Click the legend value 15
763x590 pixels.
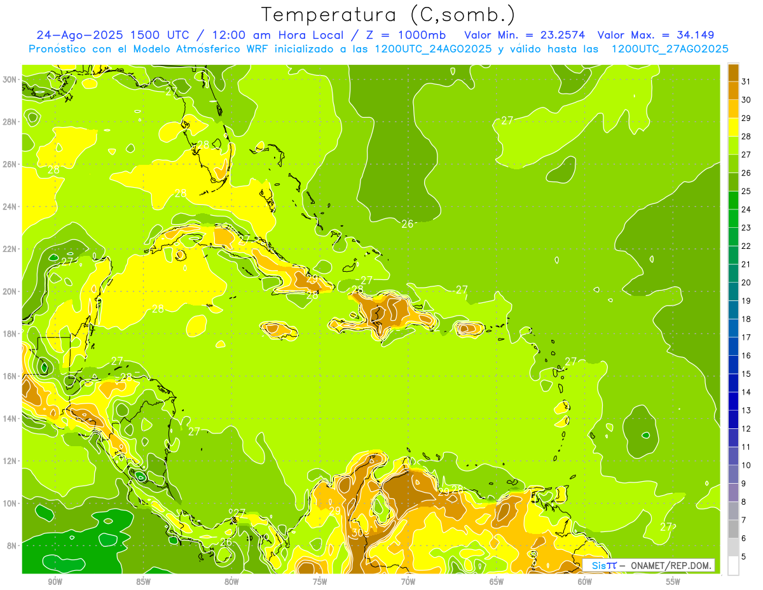pyautogui.click(x=746, y=374)
